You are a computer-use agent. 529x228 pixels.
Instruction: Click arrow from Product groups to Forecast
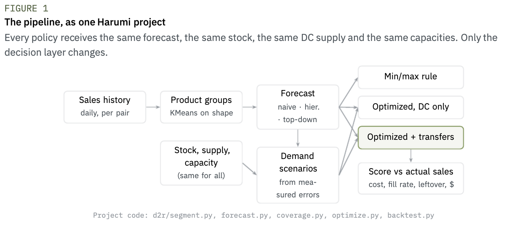[x=250, y=107]
